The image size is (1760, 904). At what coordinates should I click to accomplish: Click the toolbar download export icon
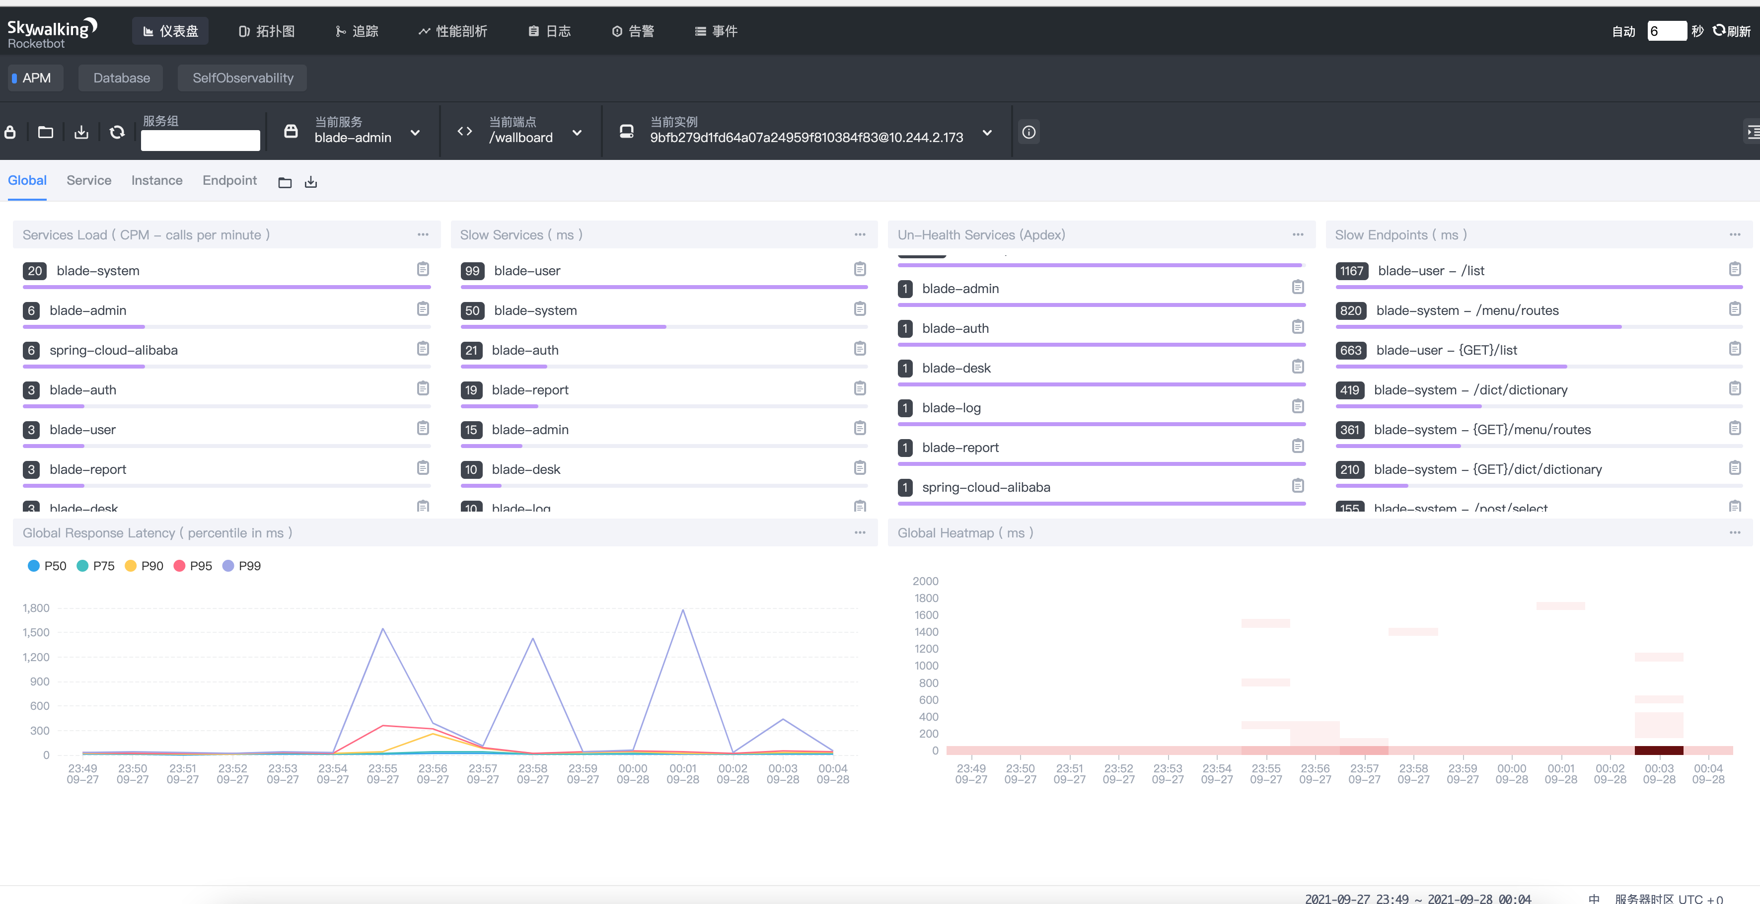(81, 132)
